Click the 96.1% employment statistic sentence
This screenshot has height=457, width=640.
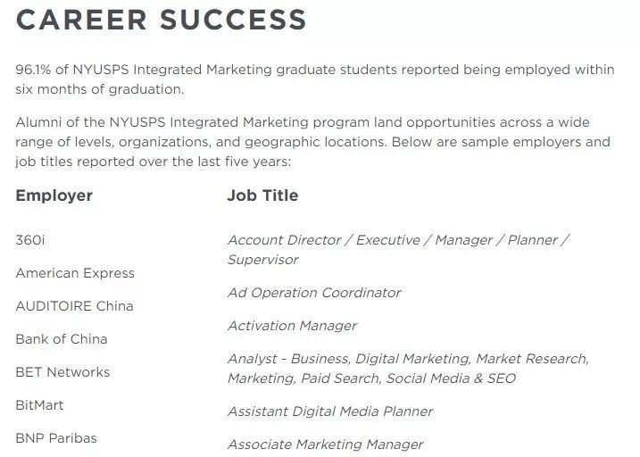coord(315,79)
